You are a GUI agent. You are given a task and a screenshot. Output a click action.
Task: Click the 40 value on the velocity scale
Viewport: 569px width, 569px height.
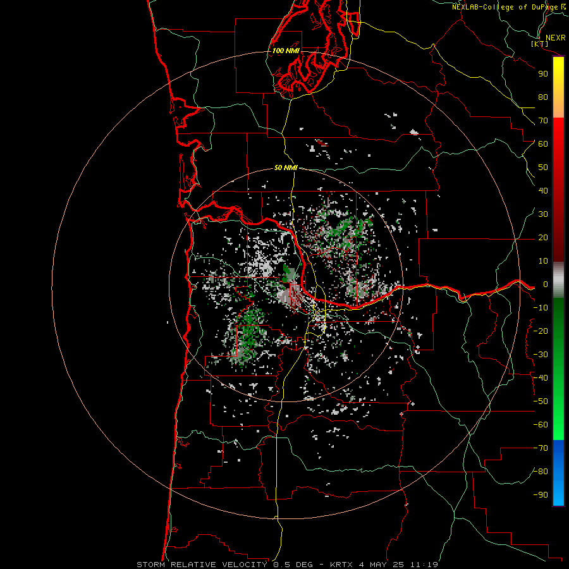(x=543, y=191)
